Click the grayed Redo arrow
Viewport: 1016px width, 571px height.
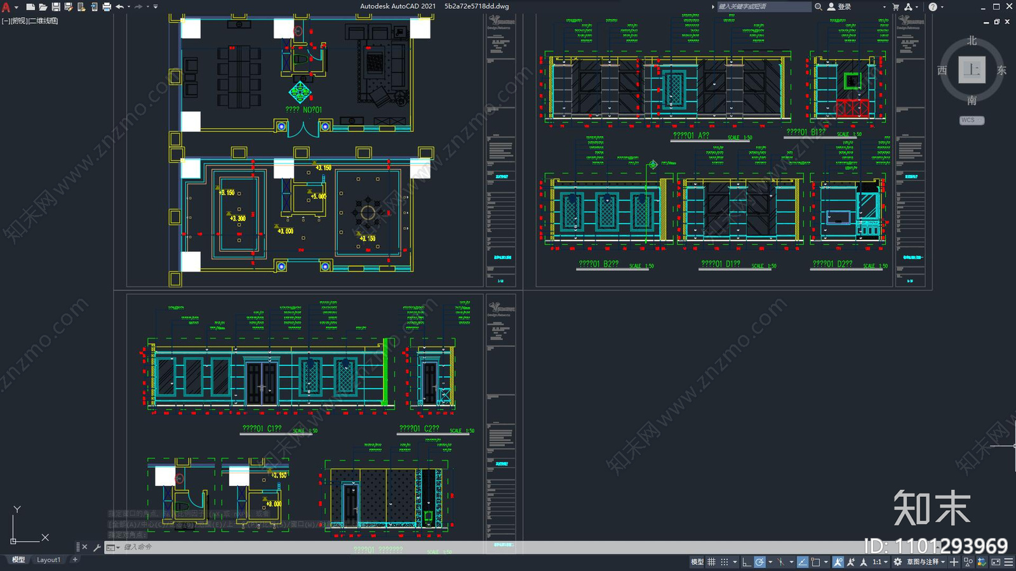pos(138,7)
